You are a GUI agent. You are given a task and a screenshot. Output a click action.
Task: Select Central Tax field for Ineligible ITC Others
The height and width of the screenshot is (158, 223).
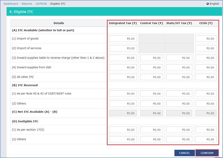(x=152, y=140)
